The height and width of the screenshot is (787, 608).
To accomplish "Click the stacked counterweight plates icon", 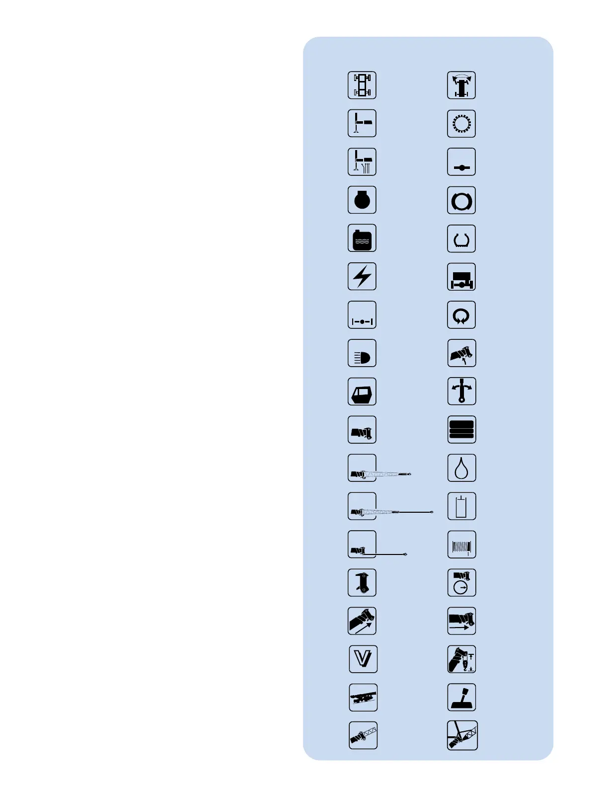I will [461, 430].
